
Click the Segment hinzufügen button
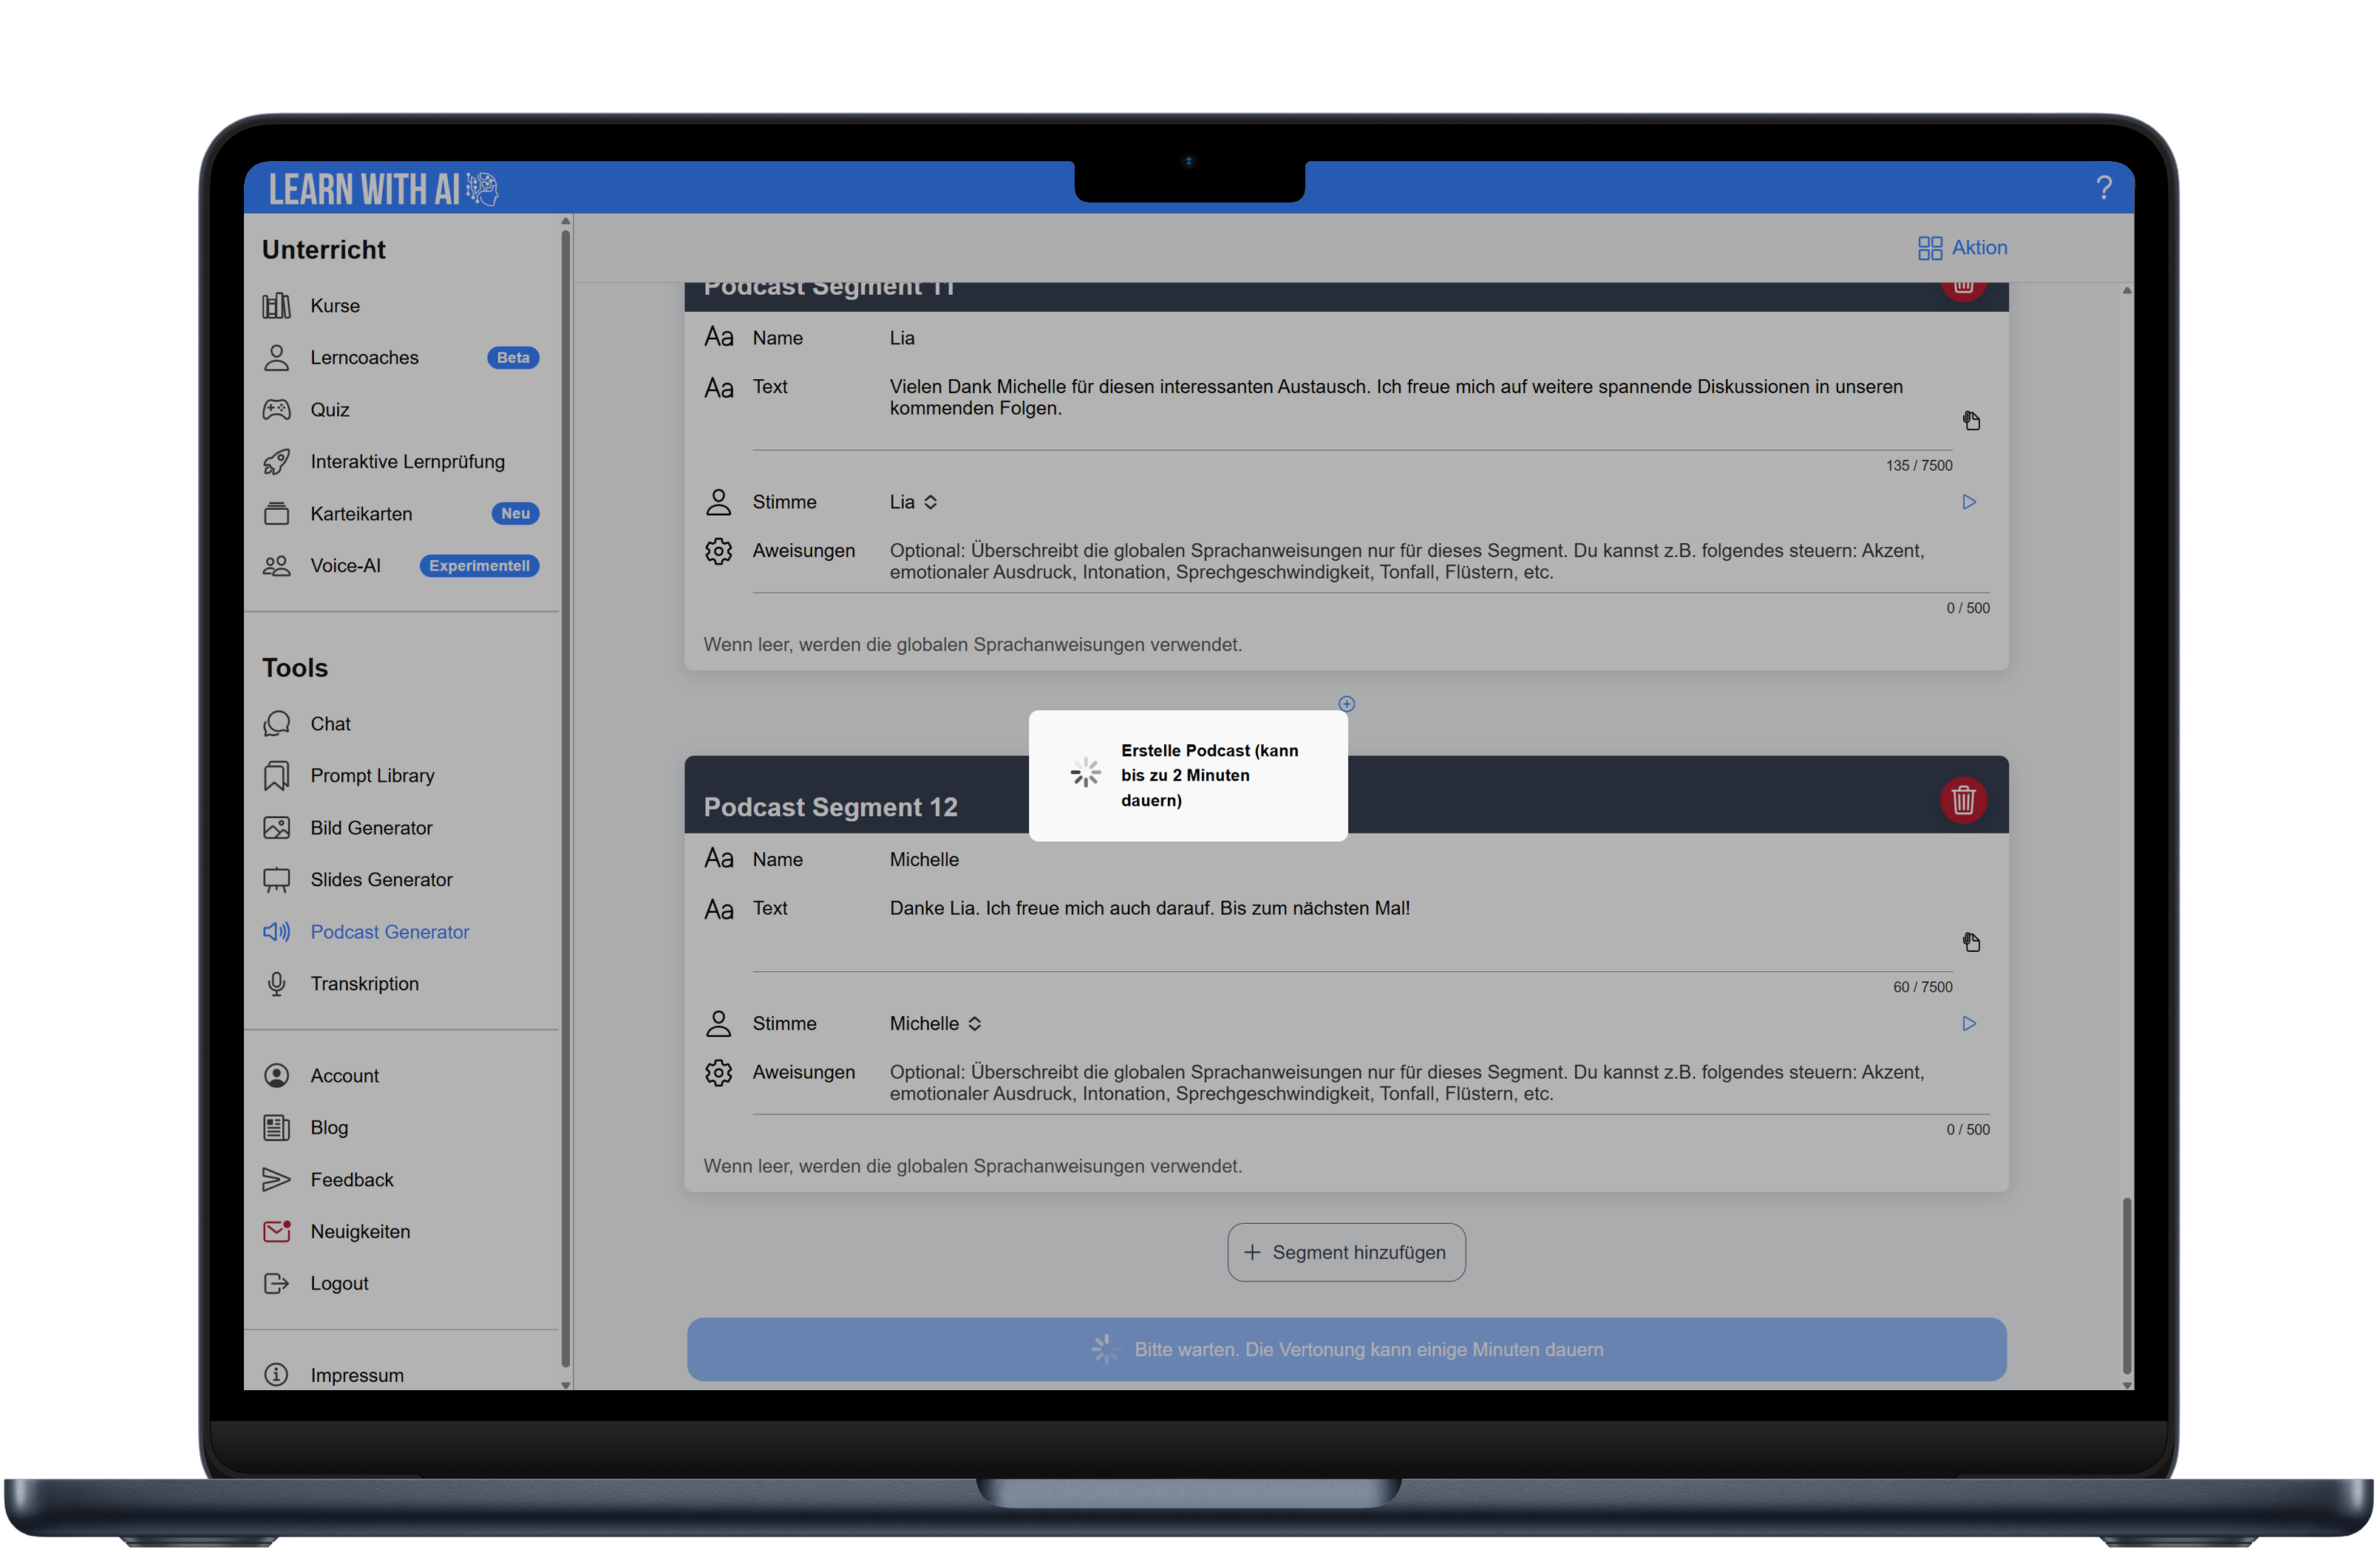(x=1345, y=1251)
